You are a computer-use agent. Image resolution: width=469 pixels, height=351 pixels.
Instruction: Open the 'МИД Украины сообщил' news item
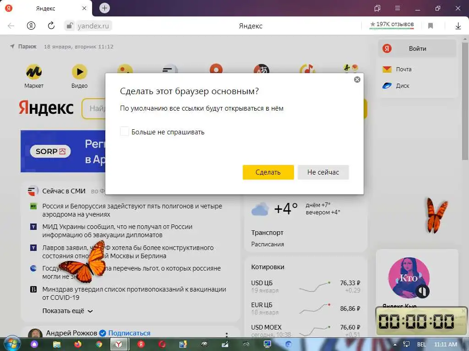117,231
